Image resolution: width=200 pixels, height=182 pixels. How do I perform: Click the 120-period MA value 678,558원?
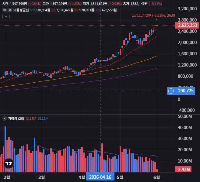coord(109,10)
